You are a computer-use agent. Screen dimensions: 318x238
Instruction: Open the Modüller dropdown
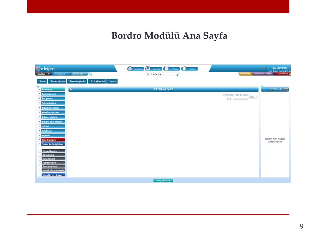pos(44,74)
